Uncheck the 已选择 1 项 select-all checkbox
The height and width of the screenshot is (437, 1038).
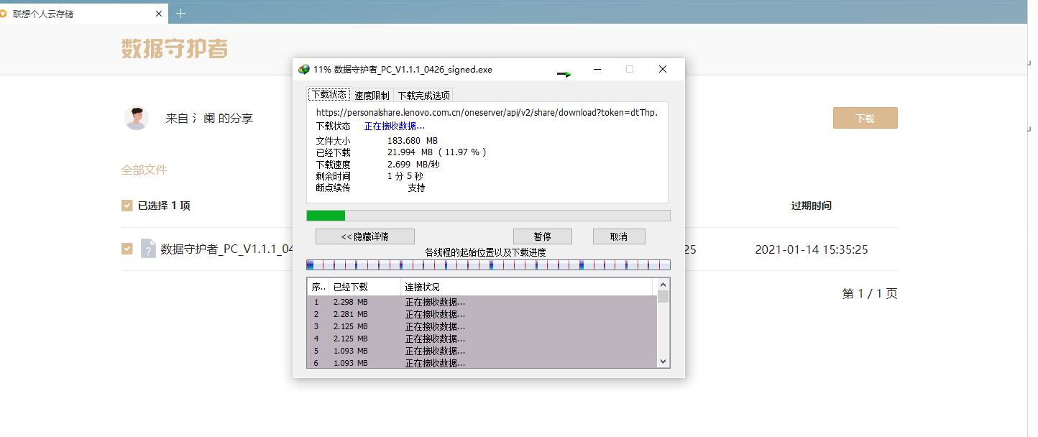[127, 206]
